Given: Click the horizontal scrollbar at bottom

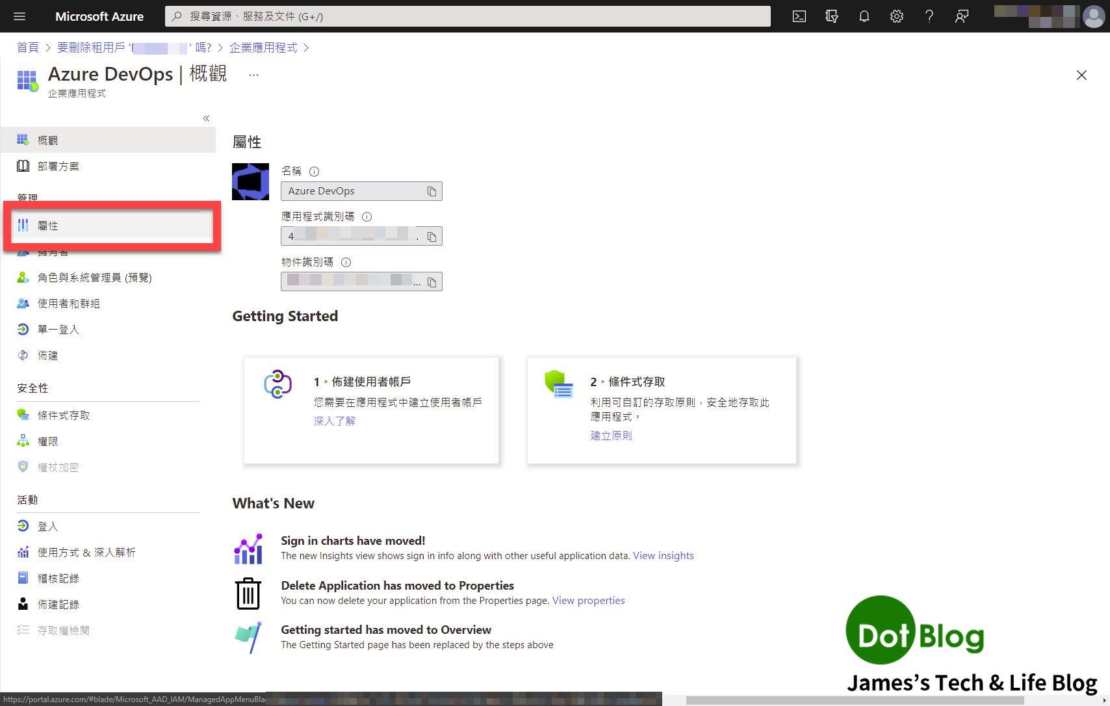Looking at the screenshot, I should point(855,701).
